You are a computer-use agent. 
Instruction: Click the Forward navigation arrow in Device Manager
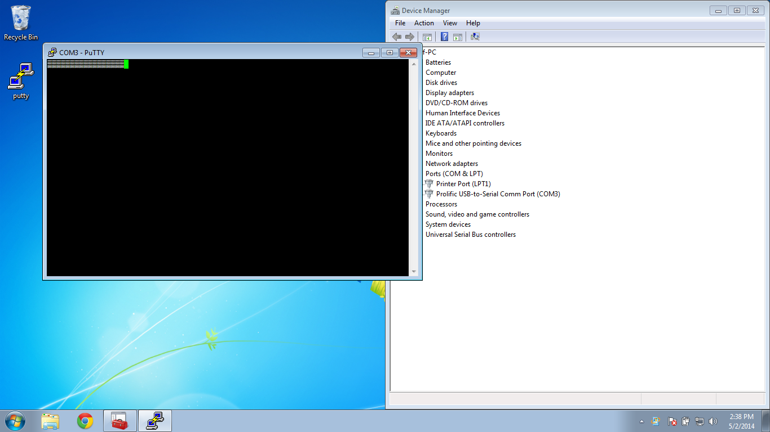[410, 37]
